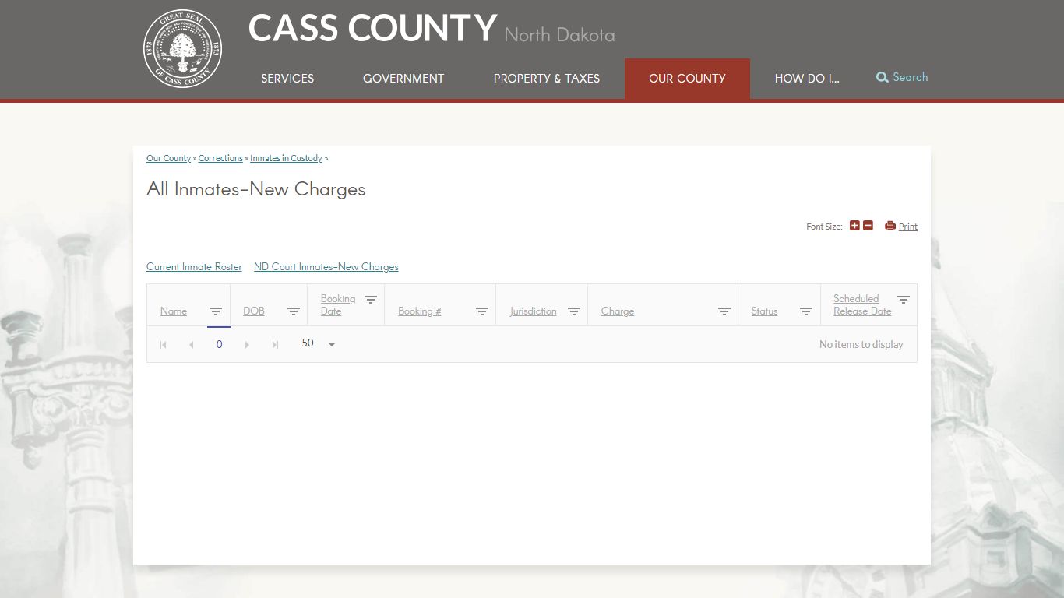The image size is (1064, 598).
Task: Open the How Do I... menu
Action: (807, 79)
